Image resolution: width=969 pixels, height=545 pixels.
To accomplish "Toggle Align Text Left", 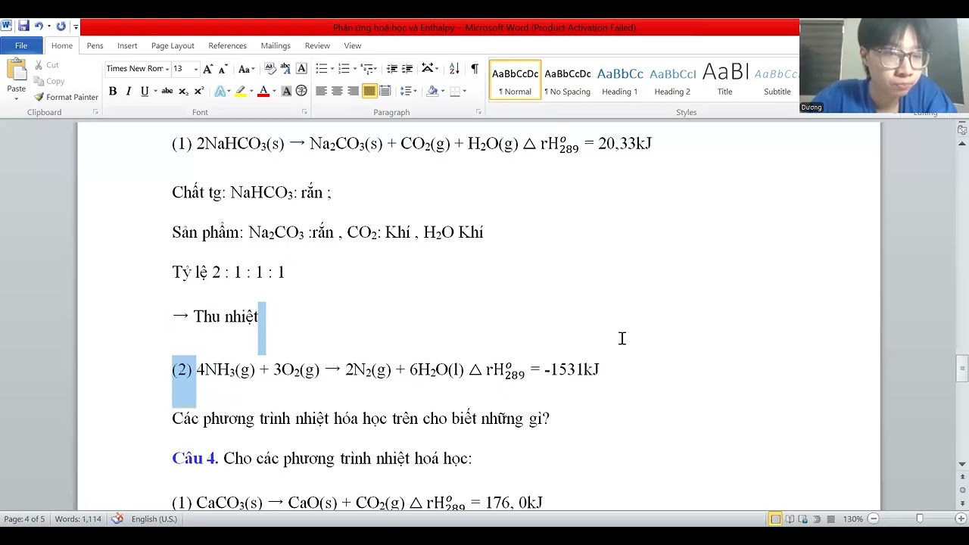I will pyautogui.click(x=321, y=91).
